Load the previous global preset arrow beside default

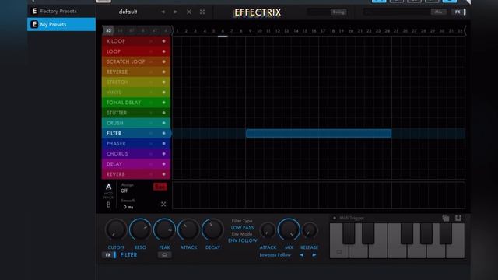[163, 12]
